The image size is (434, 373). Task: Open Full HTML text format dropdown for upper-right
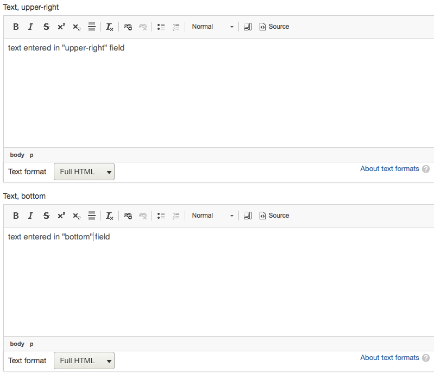[x=84, y=172]
